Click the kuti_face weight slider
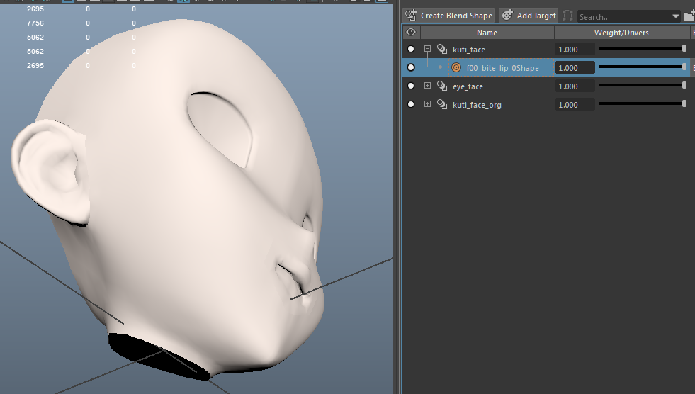 [x=643, y=48]
